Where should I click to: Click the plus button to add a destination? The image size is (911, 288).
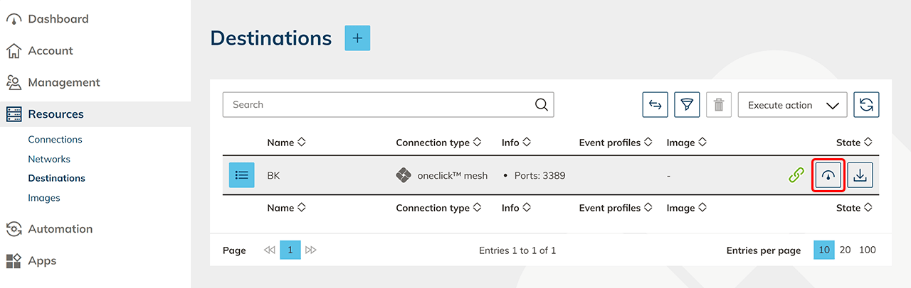(x=357, y=38)
